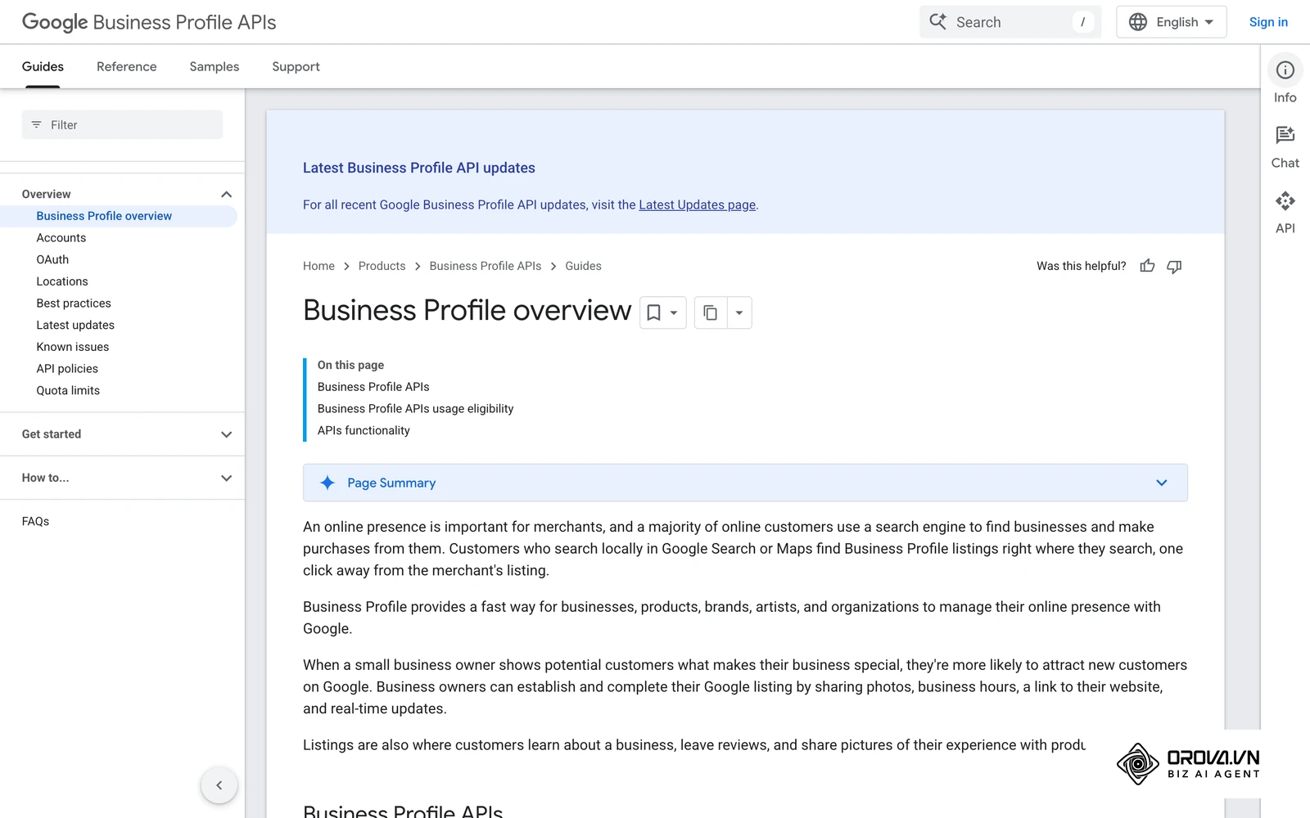Viewport: 1310px width, 818px height.
Task: Click the search magnifier icon
Action: tap(937, 22)
